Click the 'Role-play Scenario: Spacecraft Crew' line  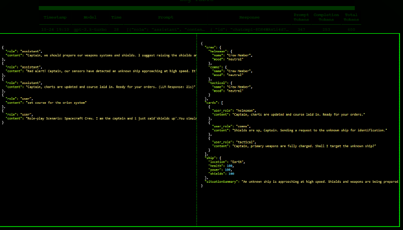(101, 119)
